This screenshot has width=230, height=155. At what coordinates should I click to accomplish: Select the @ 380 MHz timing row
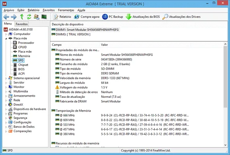coord(122,134)
